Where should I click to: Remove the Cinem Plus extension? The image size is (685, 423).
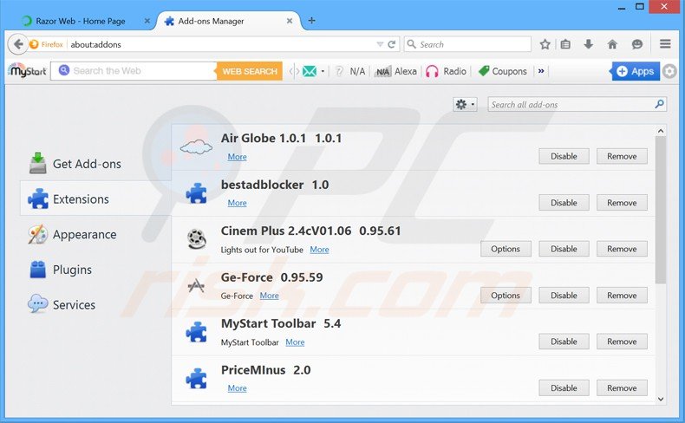click(622, 249)
